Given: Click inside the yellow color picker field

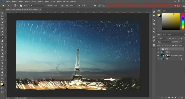Looking at the screenshot, I should pyautogui.click(x=171, y=21).
